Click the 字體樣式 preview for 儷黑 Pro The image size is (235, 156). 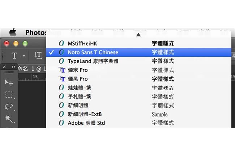point(163,79)
